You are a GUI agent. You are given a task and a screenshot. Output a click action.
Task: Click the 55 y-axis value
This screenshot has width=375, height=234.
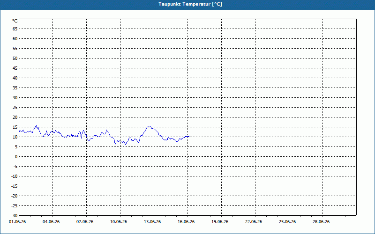coord(15,49)
